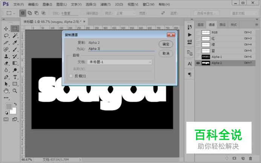The width and height of the screenshot is (261, 163).
Task: Select the Horizontal Type tool
Action: click(x=15, y=77)
